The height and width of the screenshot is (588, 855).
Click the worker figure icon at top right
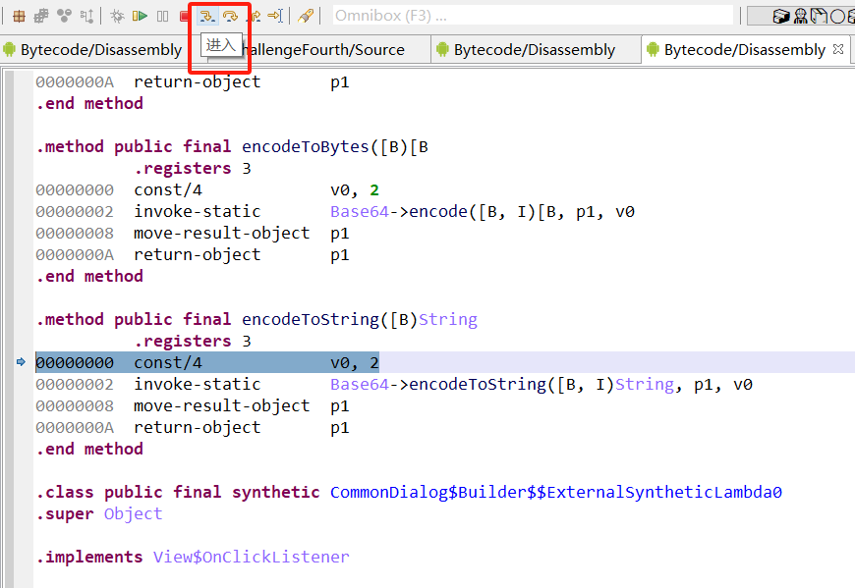point(801,16)
